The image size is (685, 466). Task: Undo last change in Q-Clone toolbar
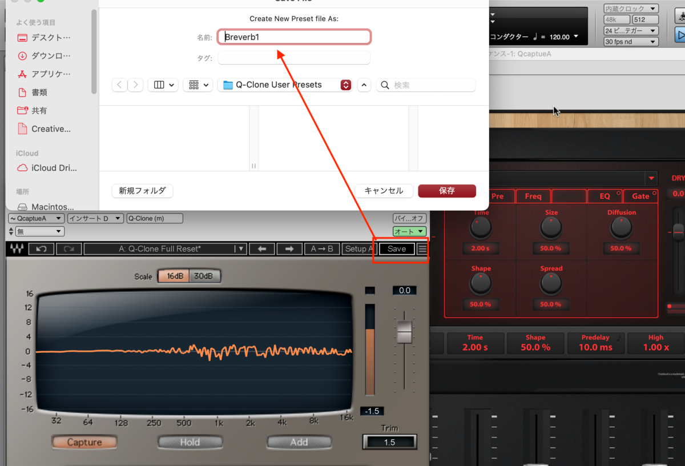tap(41, 249)
